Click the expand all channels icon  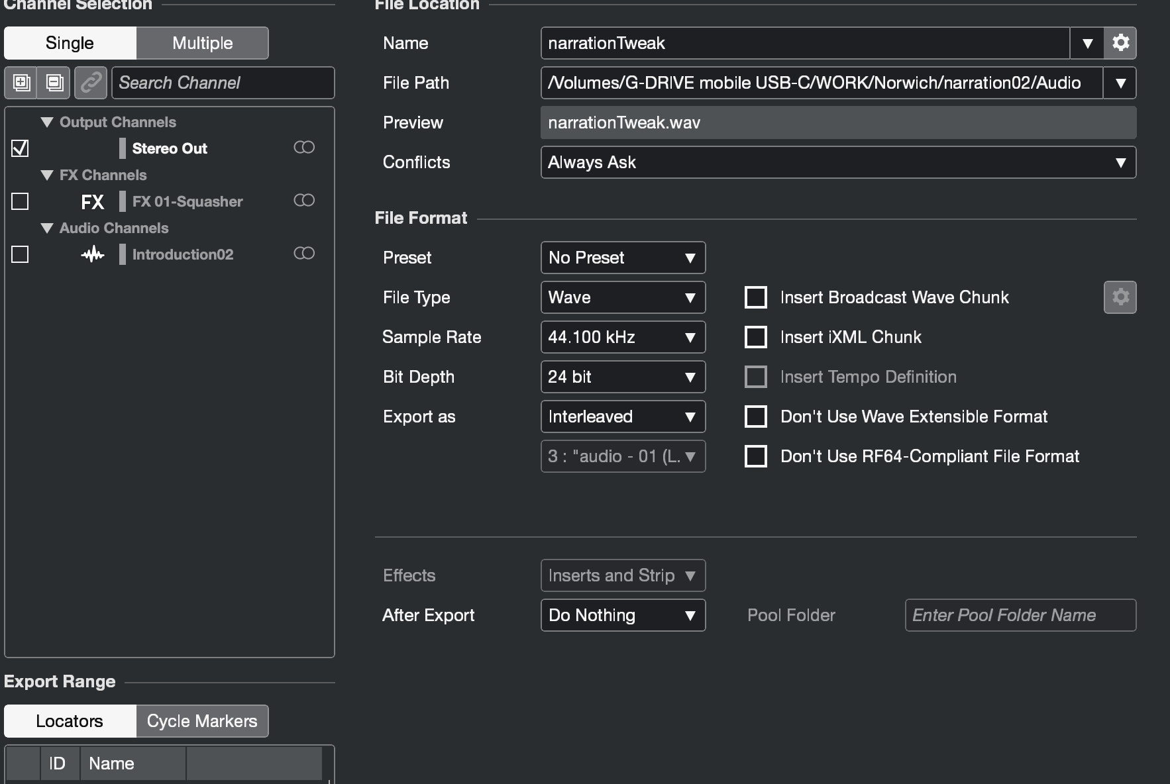(x=21, y=83)
